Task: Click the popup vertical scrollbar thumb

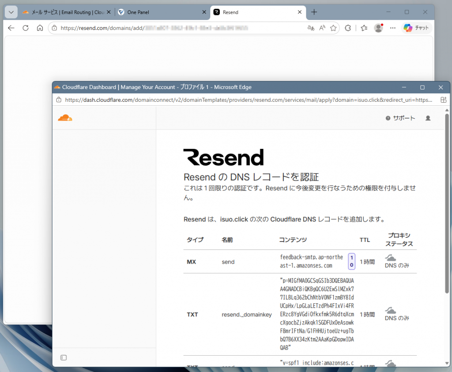Action: tap(447, 203)
